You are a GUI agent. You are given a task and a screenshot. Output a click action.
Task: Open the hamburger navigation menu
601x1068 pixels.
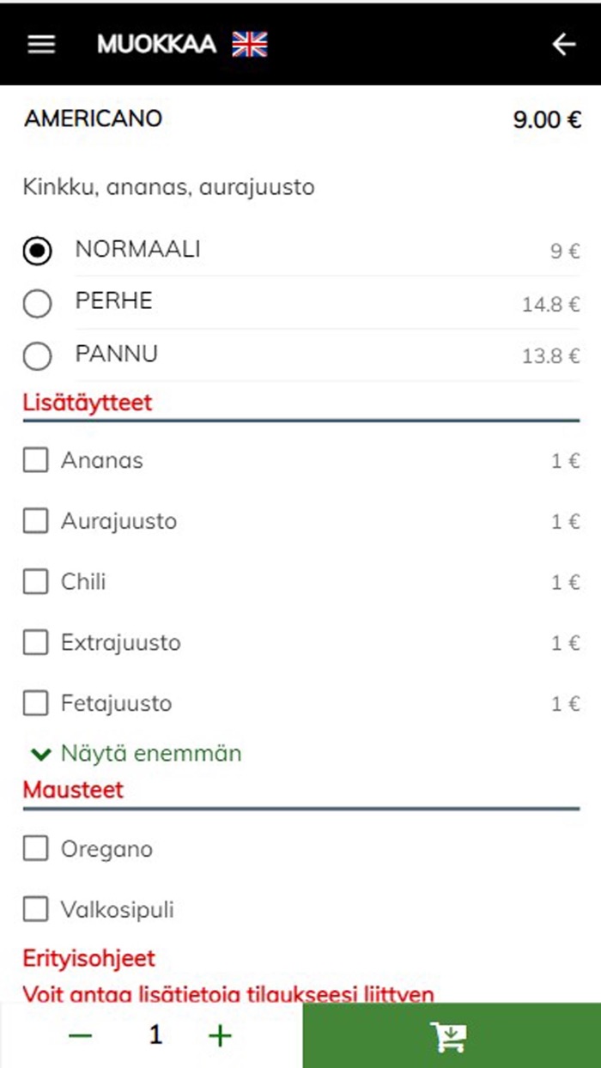tap(39, 44)
